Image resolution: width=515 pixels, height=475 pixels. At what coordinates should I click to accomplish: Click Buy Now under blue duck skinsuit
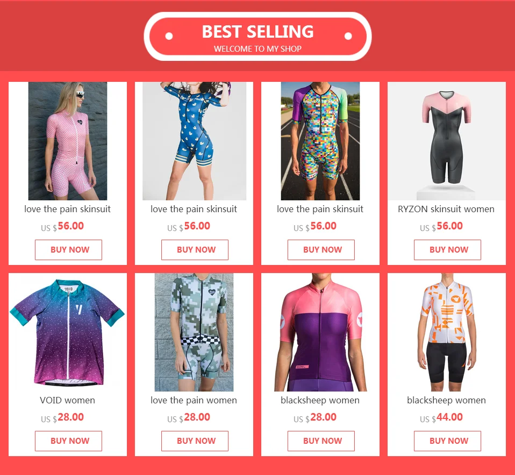[195, 250]
